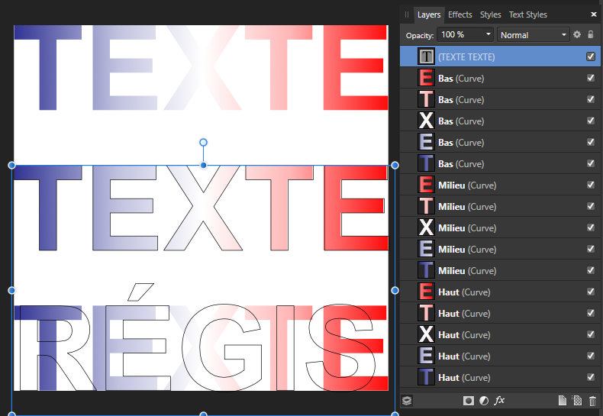Image resolution: width=603 pixels, height=416 pixels.
Task: Click the rotation handle above the selection
Action: pyautogui.click(x=204, y=143)
